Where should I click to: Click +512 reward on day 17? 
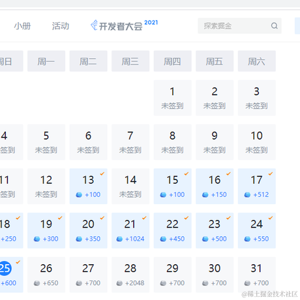click(x=261, y=194)
